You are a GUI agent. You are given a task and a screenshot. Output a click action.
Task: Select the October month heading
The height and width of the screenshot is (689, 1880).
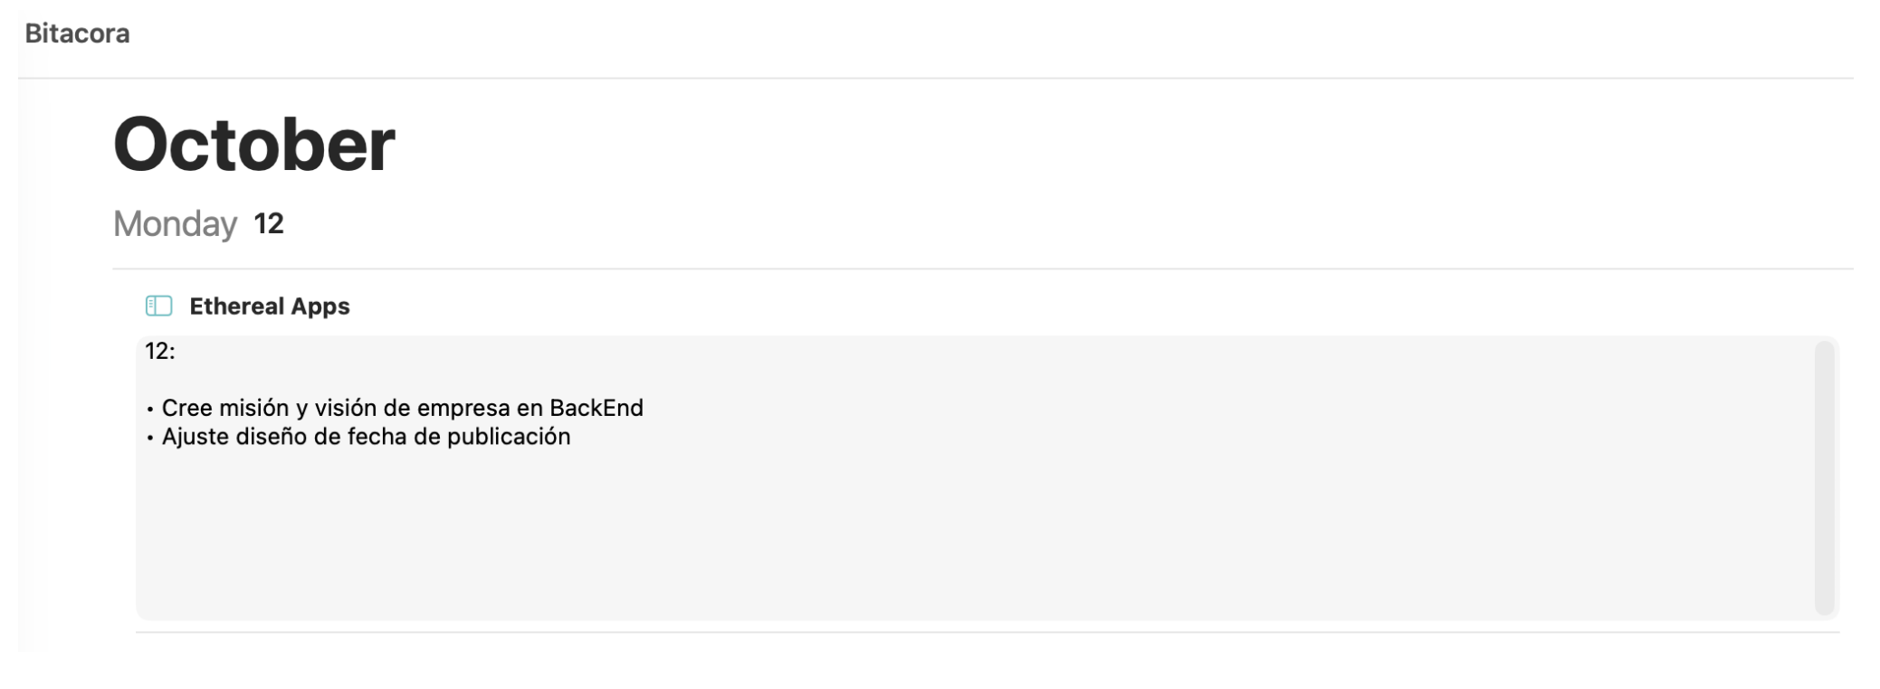pyautogui.click(x=254, y=145)
